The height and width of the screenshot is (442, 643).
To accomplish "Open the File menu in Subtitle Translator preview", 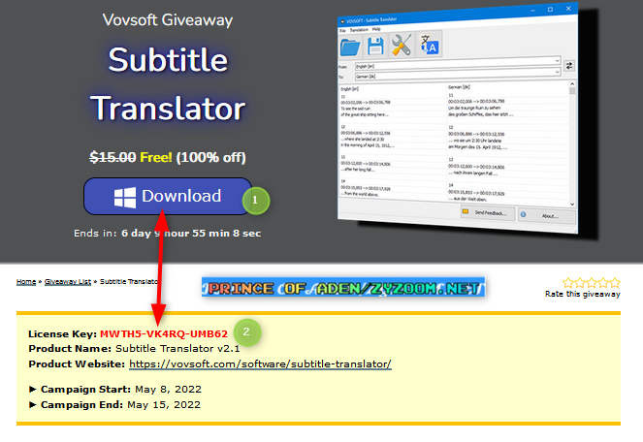I will click(x=342, y=31).
